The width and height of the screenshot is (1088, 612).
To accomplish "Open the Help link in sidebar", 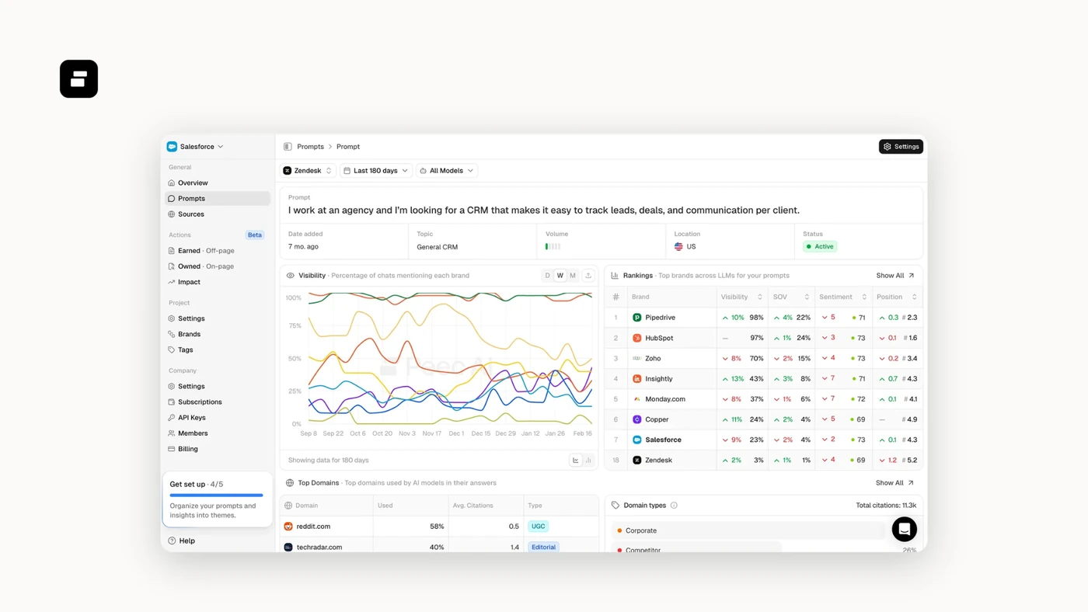I will (182, 541).
